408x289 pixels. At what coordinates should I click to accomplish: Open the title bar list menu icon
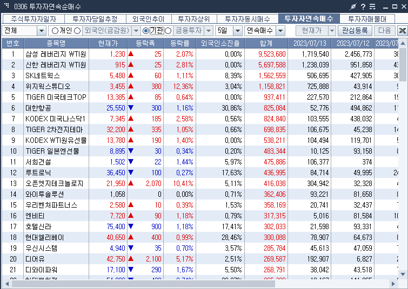point(373,6)
